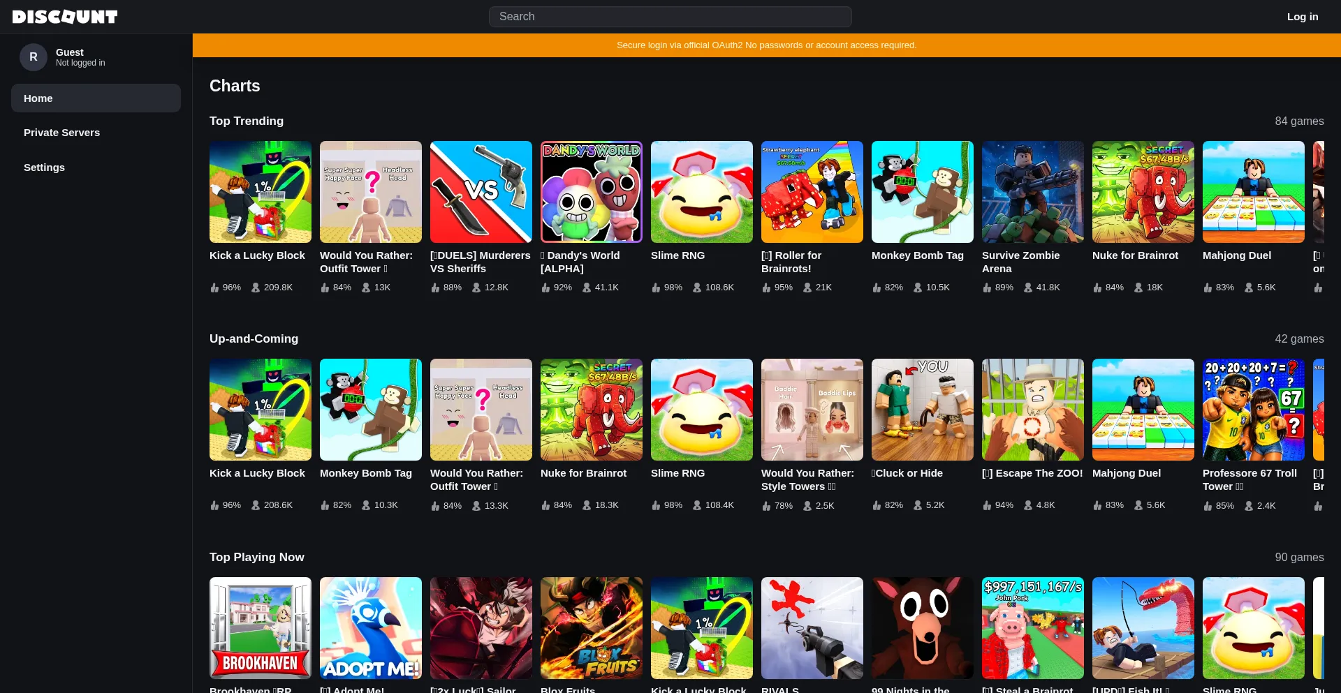Open the Mahjong Duel thumbnail in Top Trending
Image resolution: width=1341 pixels, height=693 pixels.
[1254, 192]
